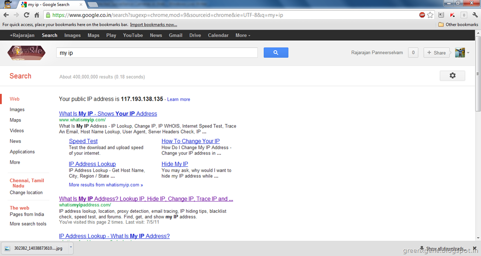The width and height of the screenshot is (481, 256).
Task: Click the Share button
Action: point(436,53)
